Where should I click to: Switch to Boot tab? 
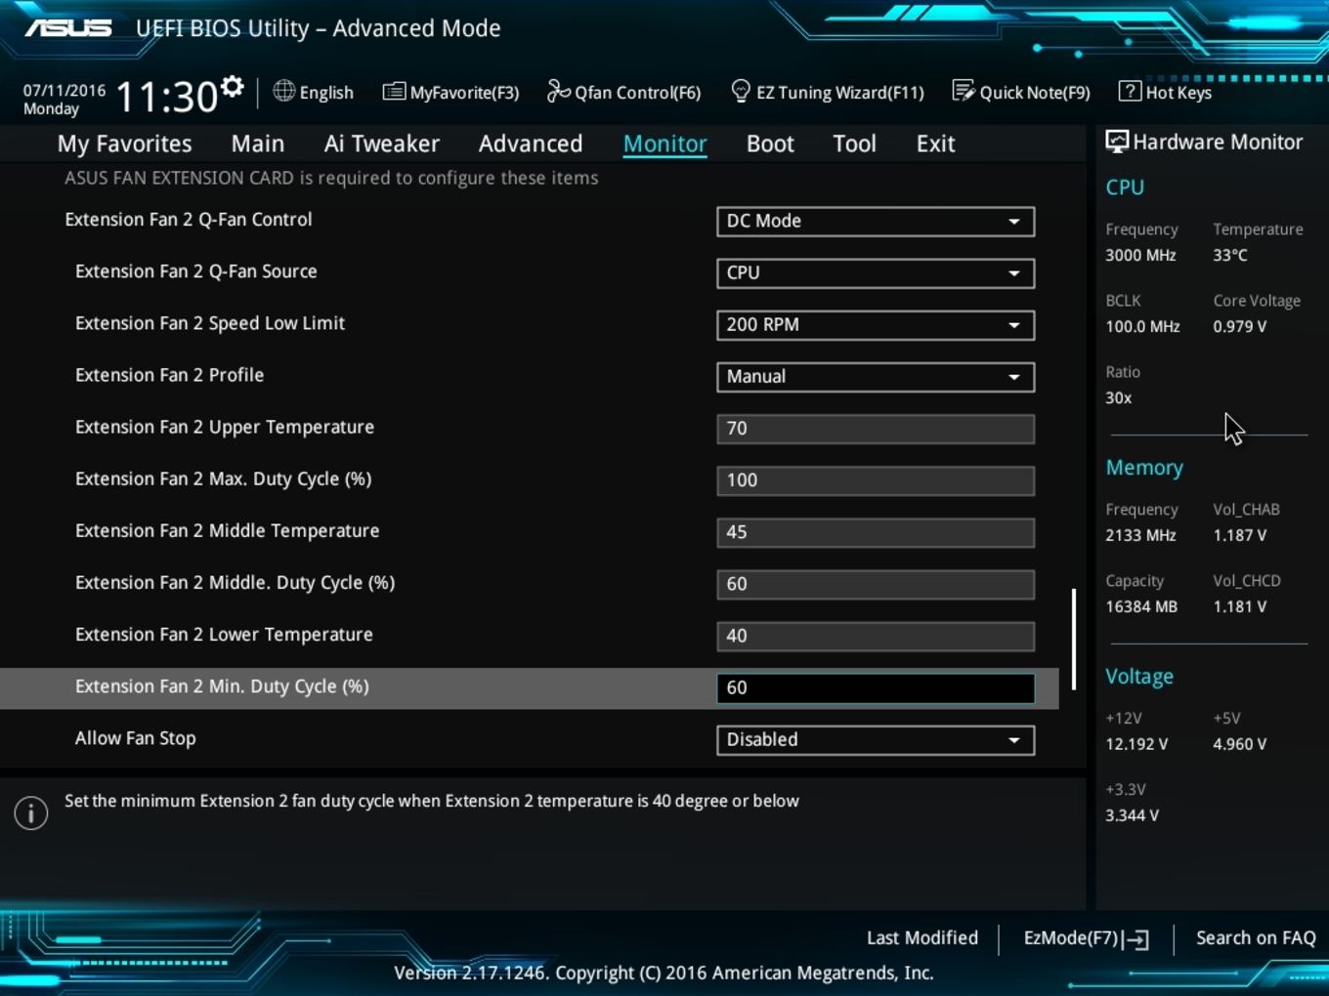tap(770, 144)
